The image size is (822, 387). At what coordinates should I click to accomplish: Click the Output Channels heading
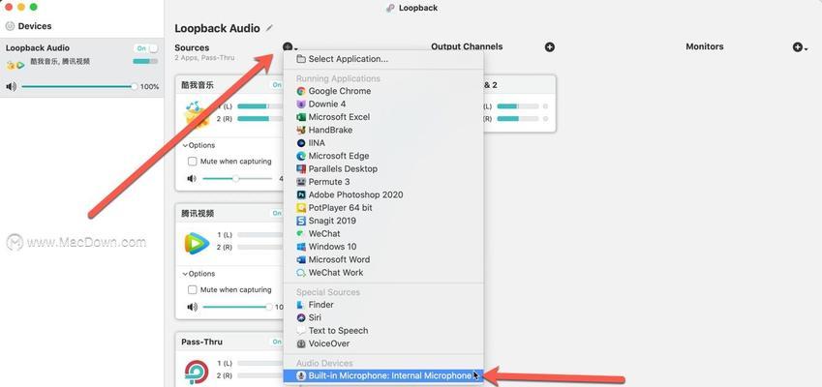pyautogui.click(x=467, y=46)
